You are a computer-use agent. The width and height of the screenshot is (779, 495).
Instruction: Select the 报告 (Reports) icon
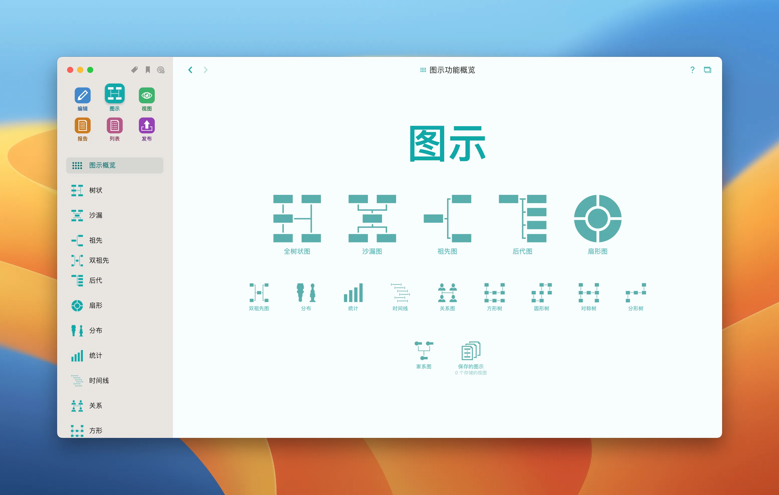coord(83,126)
